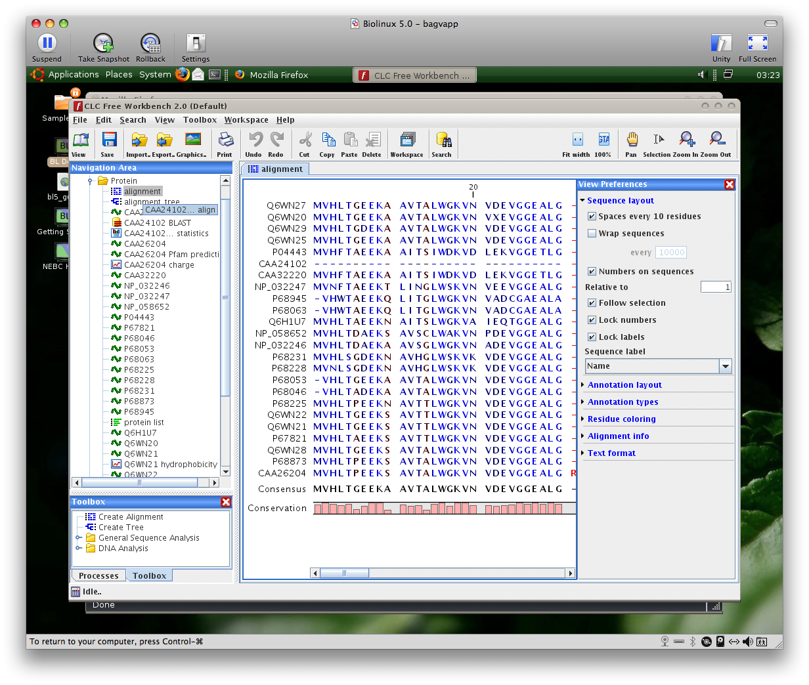
Task: Toggle Spaces every 10 residues checkbox
Action: tap(592, 217)
